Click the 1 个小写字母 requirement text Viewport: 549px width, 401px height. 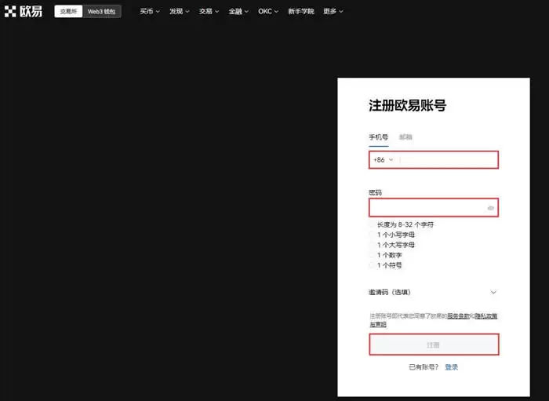395,235
